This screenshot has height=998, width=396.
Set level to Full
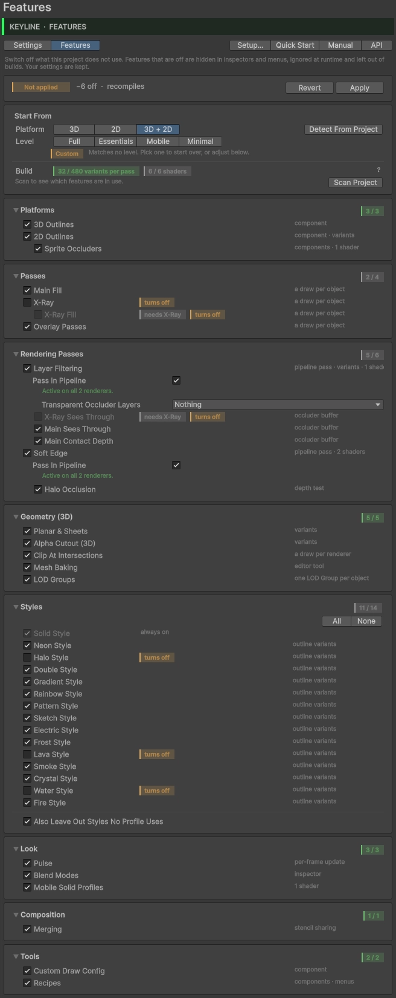[74, 142]
